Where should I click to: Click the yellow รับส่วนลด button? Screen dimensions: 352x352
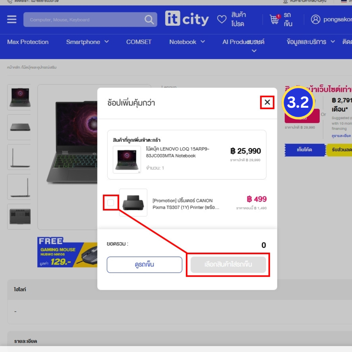tap(339, 150)
